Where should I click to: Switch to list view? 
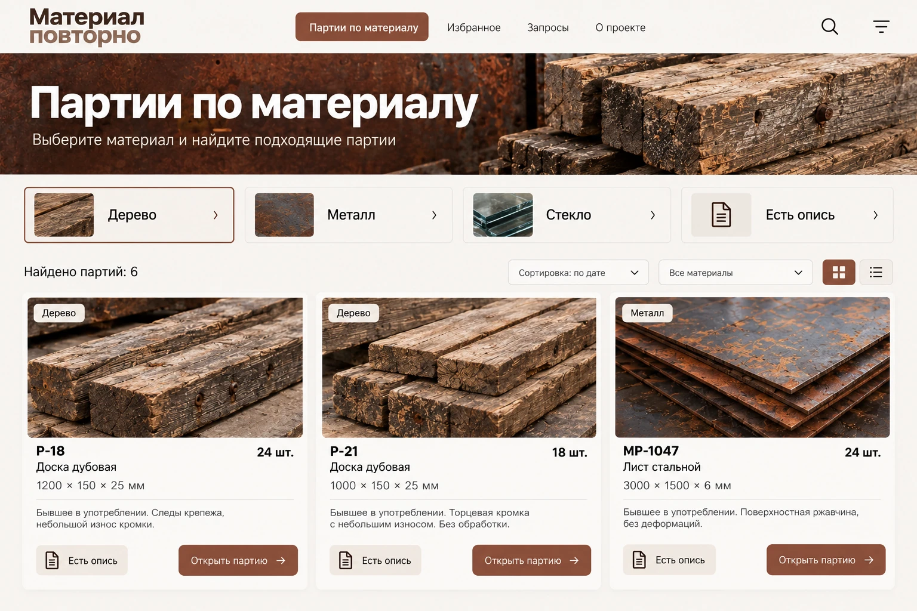pos(876,272)
